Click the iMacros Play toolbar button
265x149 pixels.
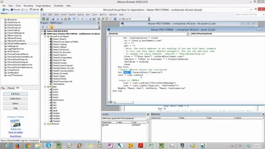[x=5, y=10]
